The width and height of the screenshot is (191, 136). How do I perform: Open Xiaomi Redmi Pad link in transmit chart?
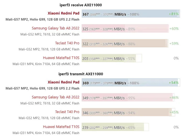click(63, 82)
